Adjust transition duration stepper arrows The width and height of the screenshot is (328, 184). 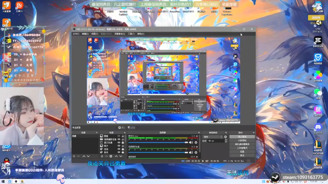point(226,141)
